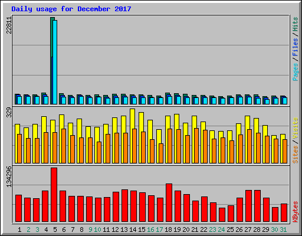Click the 329 y-axis value label
Screen dimensions: 302x236
tap(9, 113)
